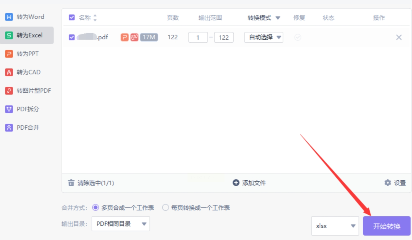Uncheck the pdf file row checkbox

(72, 37)
